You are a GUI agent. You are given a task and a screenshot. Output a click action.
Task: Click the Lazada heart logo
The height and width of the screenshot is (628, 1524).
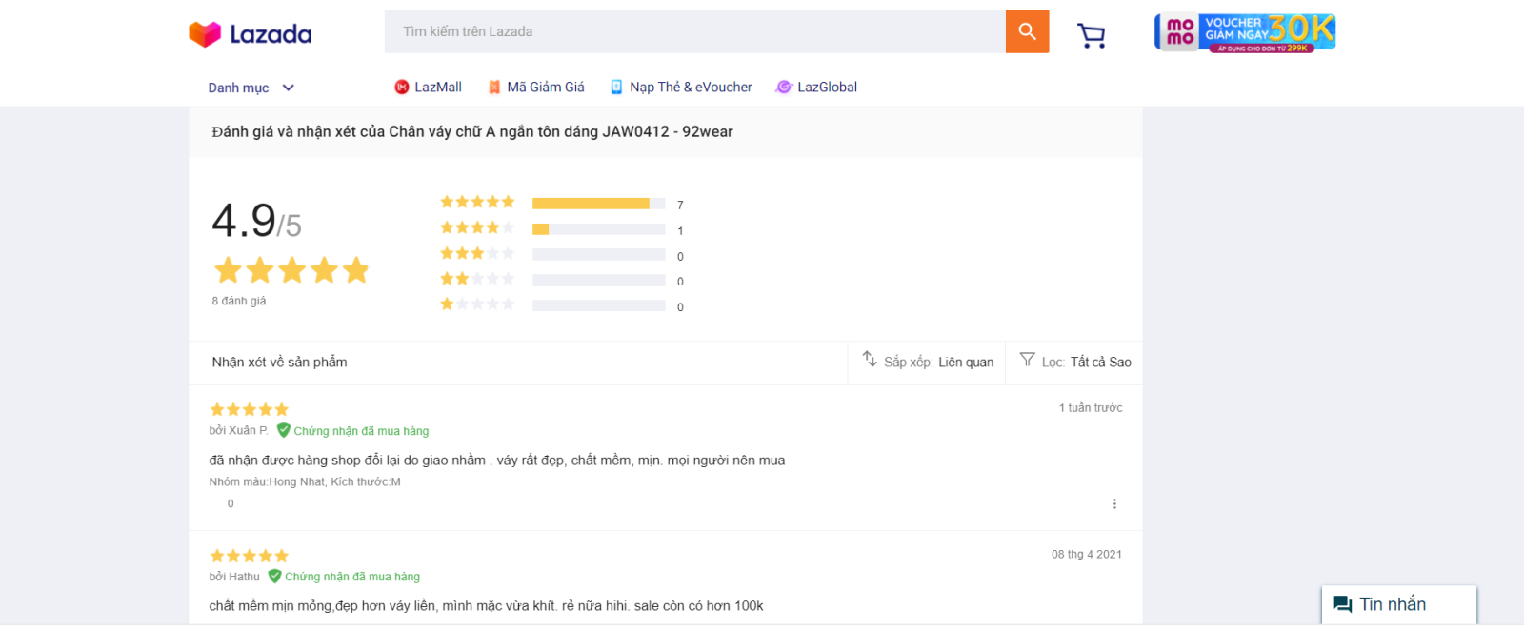pyautogui.click(x=205, y=34)
